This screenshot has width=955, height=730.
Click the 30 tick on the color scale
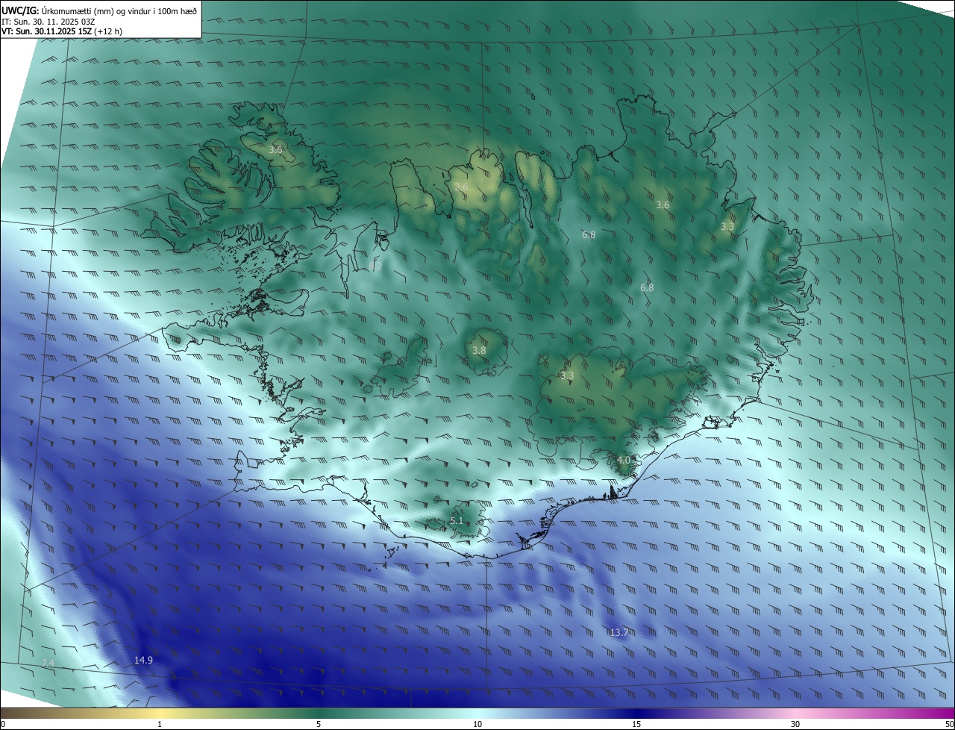click(795, 724)
